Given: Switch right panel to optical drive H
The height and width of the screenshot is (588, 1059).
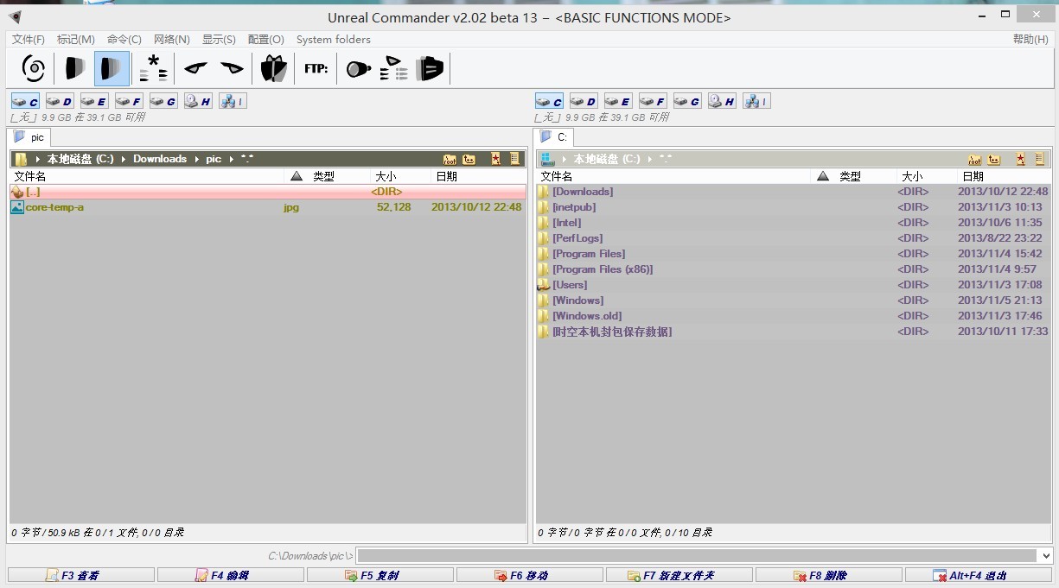Looking at the screenshot, I should 722,101.
